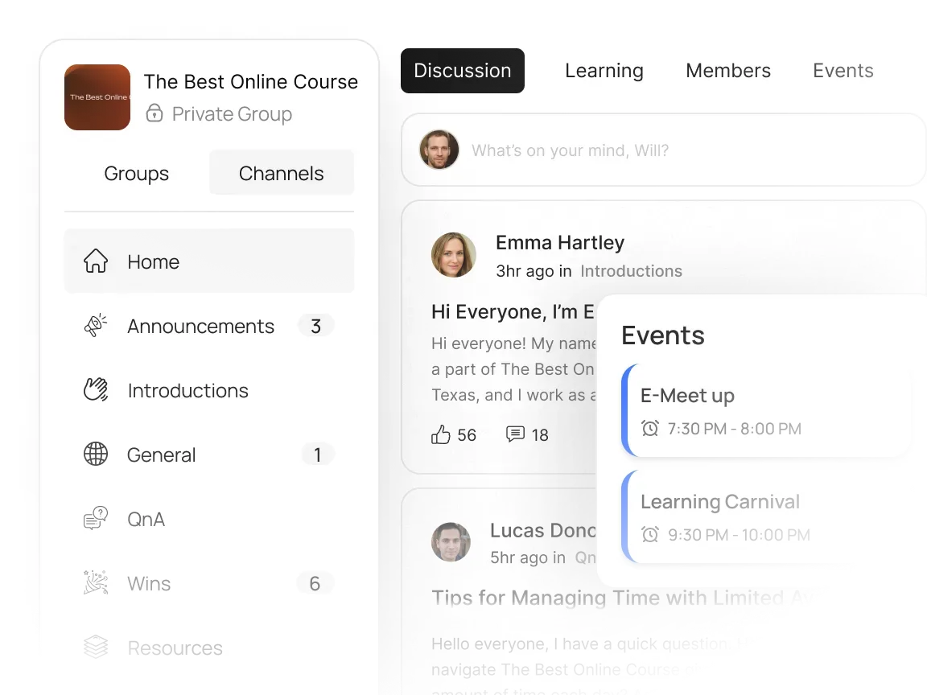Click the 18 comments count
Viewport: 927px width, 695px height.
click(540, 435)
